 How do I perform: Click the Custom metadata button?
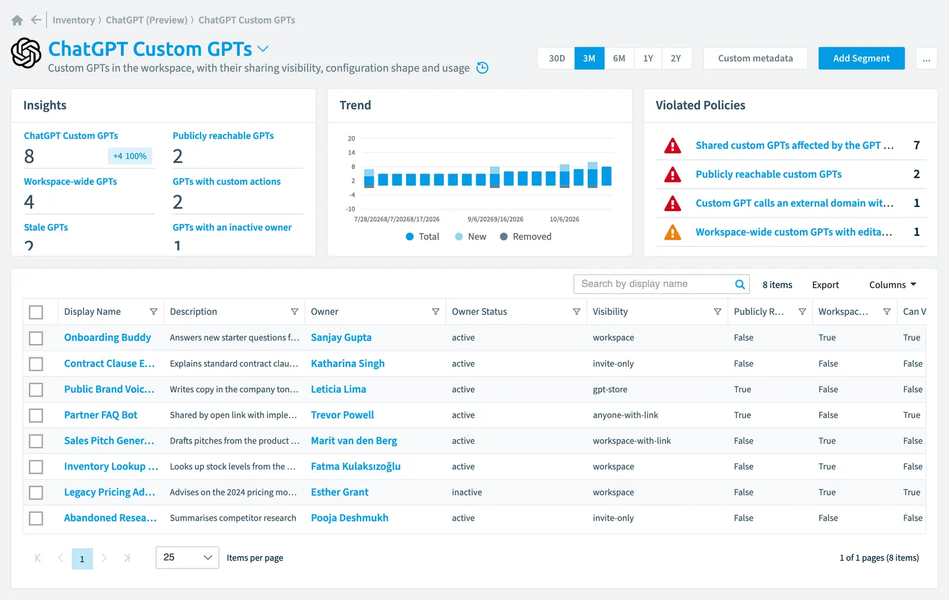click(755, 58)
